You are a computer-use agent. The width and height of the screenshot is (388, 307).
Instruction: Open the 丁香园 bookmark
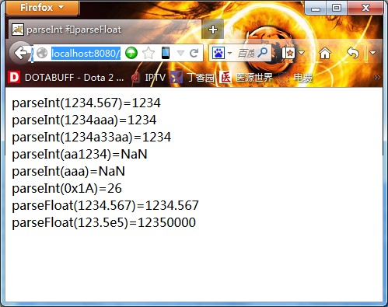pos(192,77)
